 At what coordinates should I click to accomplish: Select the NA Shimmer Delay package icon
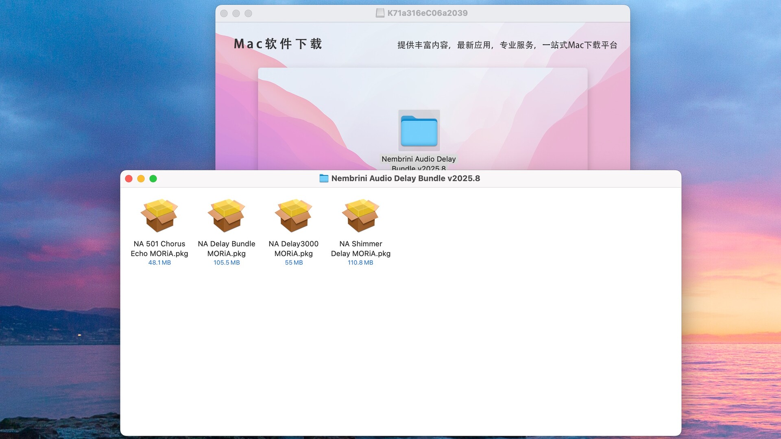coord(361,215)
